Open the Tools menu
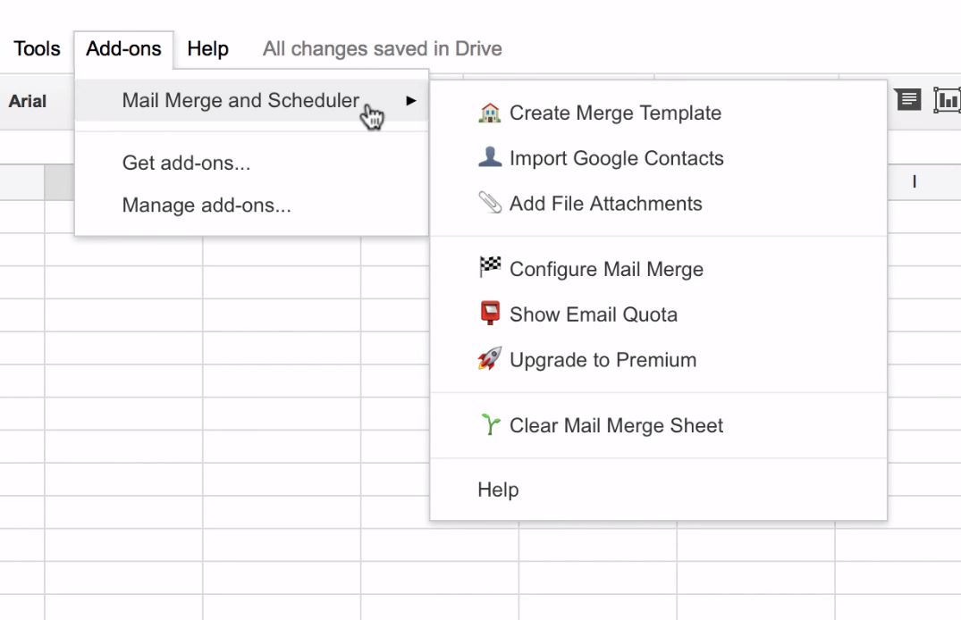Viewport: 961px width, 620px height. tap(37, 49)
